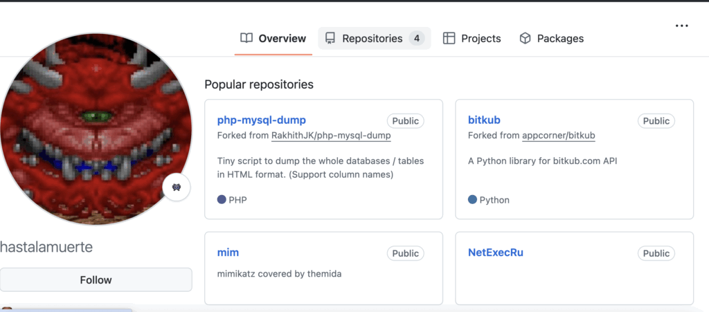709x312 pixels.
Task: Click the repositories count badge 4
Action: click(x=417, y=38)
